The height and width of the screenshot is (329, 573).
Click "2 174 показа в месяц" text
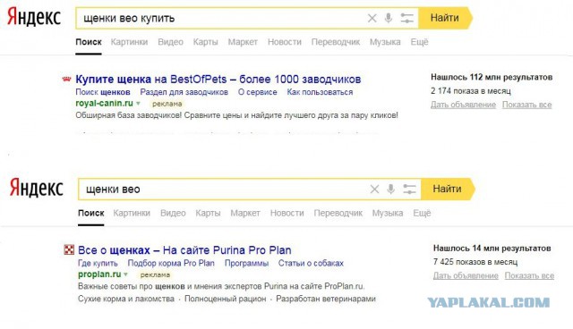[x=471, y=91]
